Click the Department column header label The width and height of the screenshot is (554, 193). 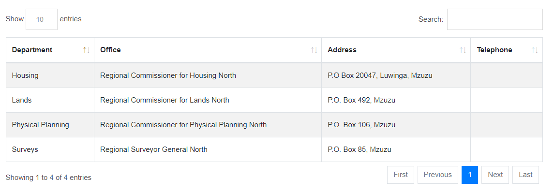tap(32, 50)
